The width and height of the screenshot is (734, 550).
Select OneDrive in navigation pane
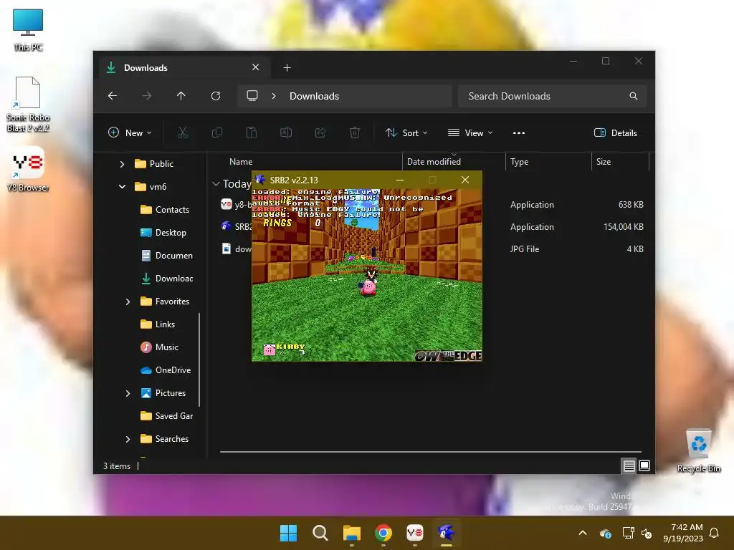coord(166,370)
